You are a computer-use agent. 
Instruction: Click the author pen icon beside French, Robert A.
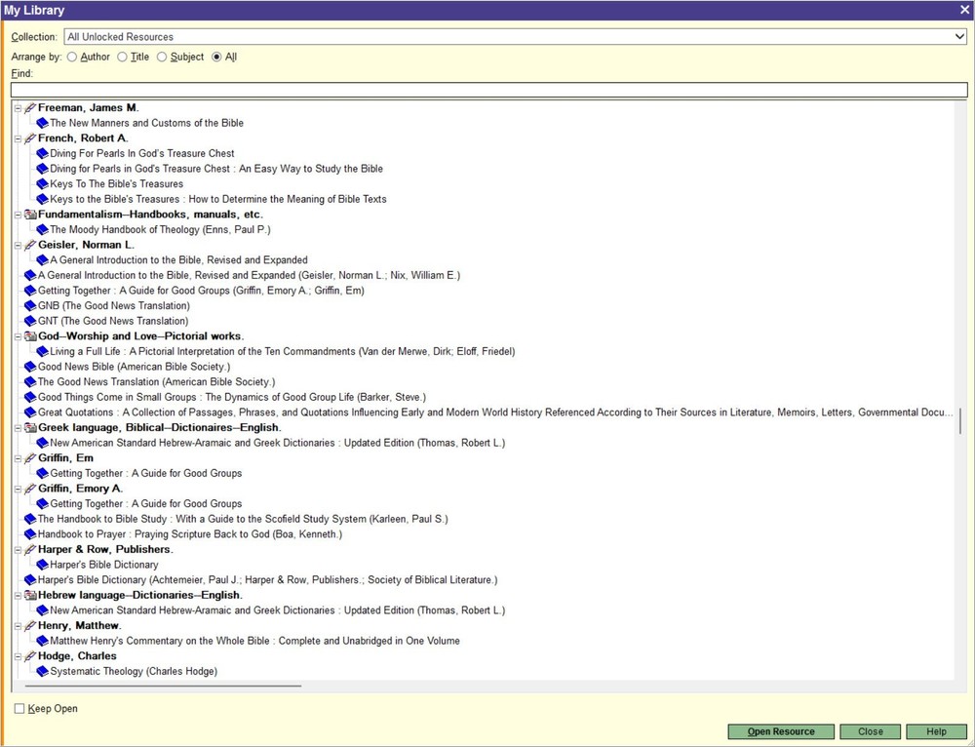(30, 138)
